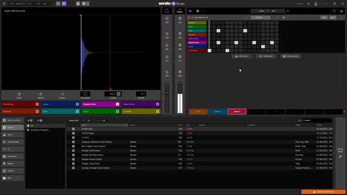Click Add Sample button
The height and width of the screenshot is (195, 347).
point(266,56)
